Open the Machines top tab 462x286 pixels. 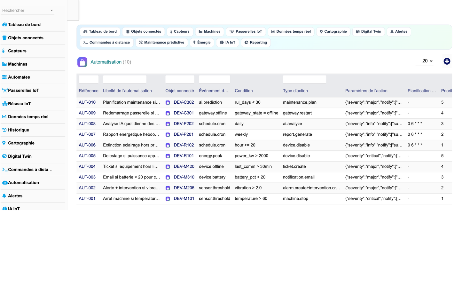(x=209, y=32)
